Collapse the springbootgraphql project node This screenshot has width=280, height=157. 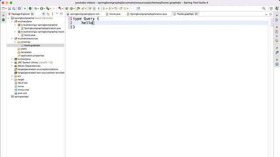click(x=9, y=18)
